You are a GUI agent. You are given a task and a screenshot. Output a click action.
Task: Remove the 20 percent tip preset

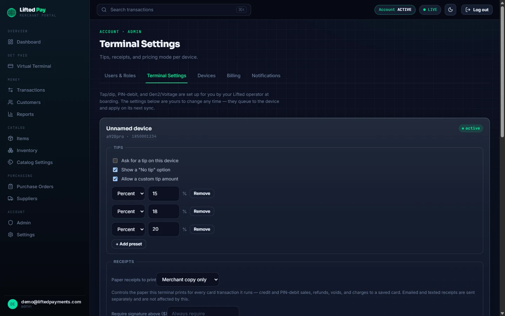tap(202, 229)
